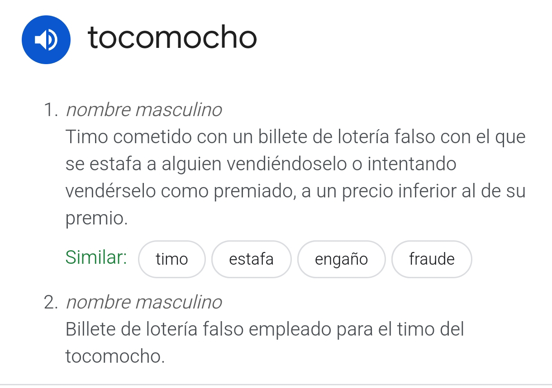Click 'nombre masculino' under definition 2
Image resolution: width=552 pixels, height=388 pixels.
pos(144,302)
